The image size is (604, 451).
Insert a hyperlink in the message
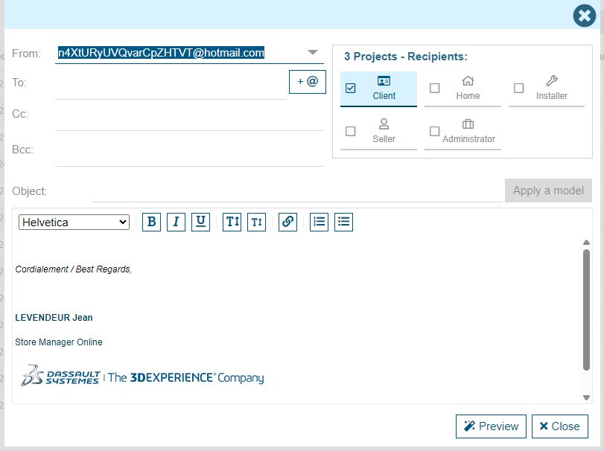click(x=287, y=222)
